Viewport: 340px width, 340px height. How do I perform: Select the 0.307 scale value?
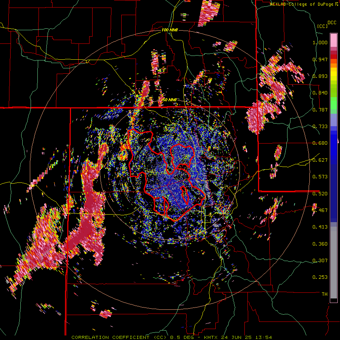coord(320,261)
